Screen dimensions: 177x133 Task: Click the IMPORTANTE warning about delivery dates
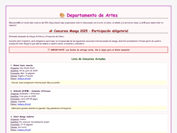[88, 50]
